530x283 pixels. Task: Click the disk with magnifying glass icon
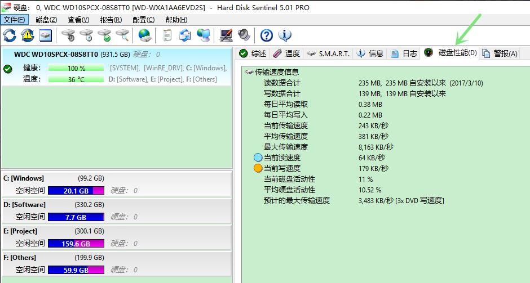[x=122, y=35]
